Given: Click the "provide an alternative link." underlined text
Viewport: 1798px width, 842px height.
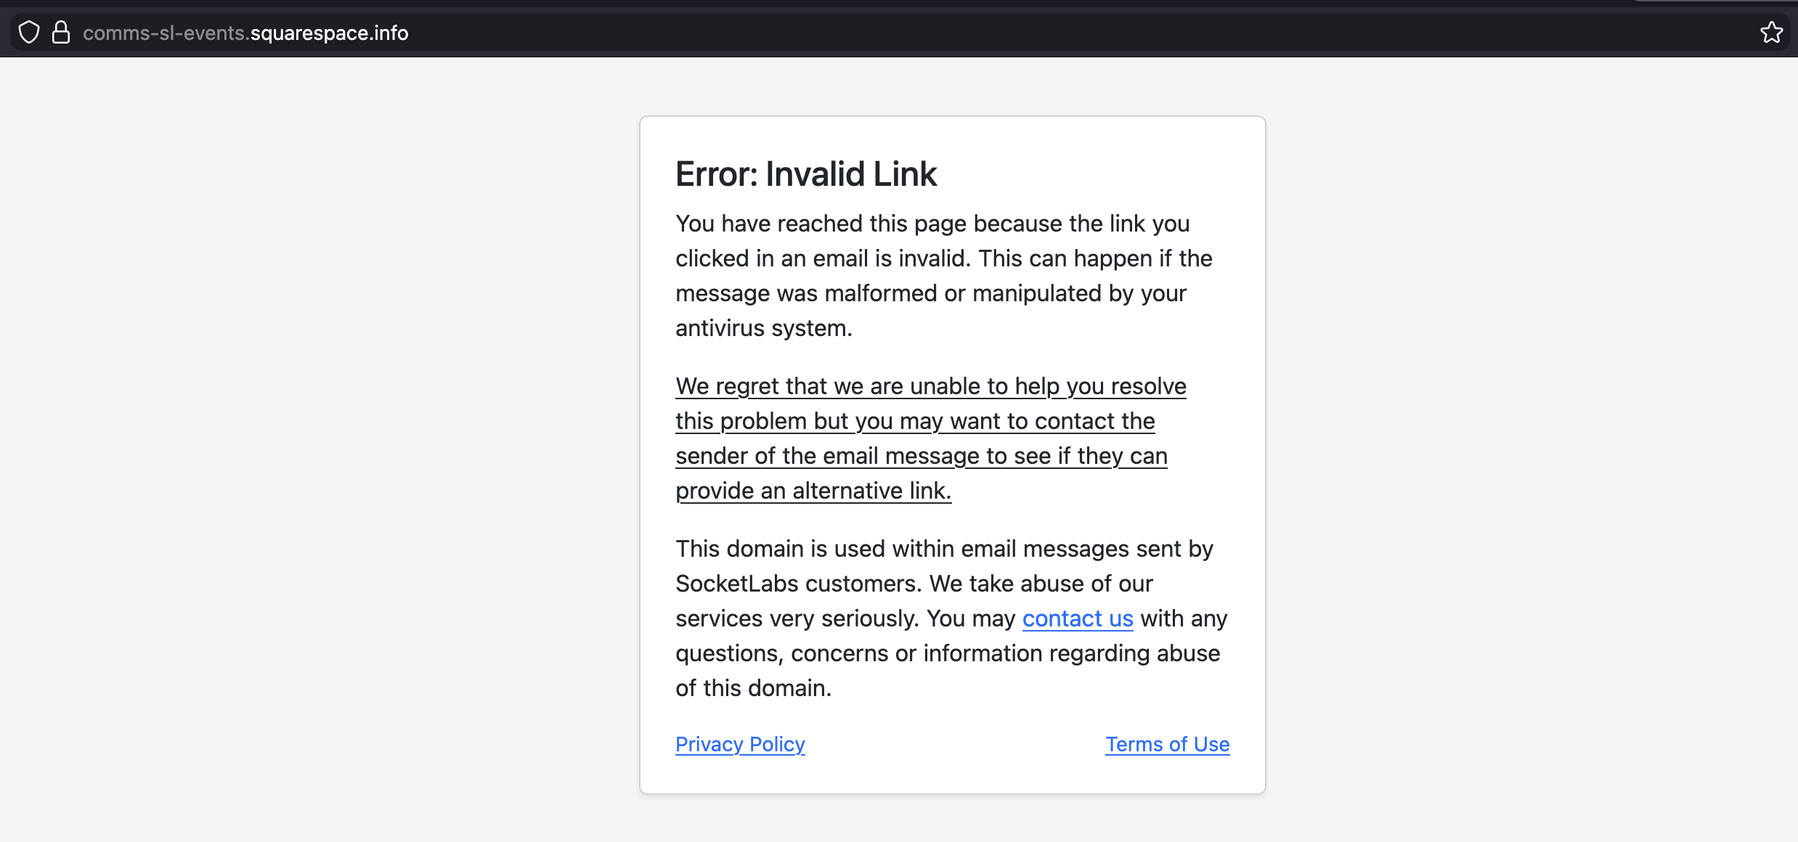Looking at the screenshot, I should 813,491.
